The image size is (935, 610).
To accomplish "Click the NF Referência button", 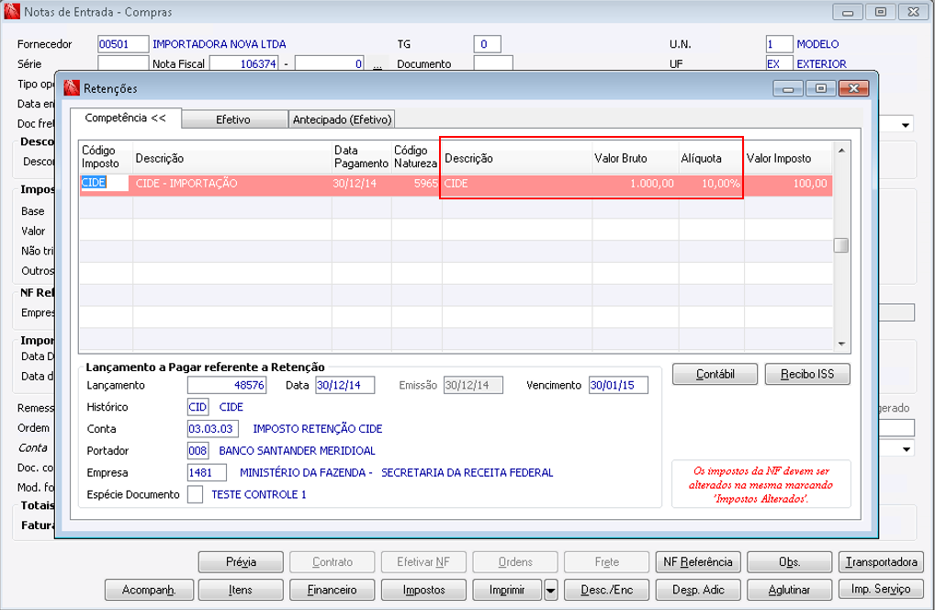I will tap(698, 561).
